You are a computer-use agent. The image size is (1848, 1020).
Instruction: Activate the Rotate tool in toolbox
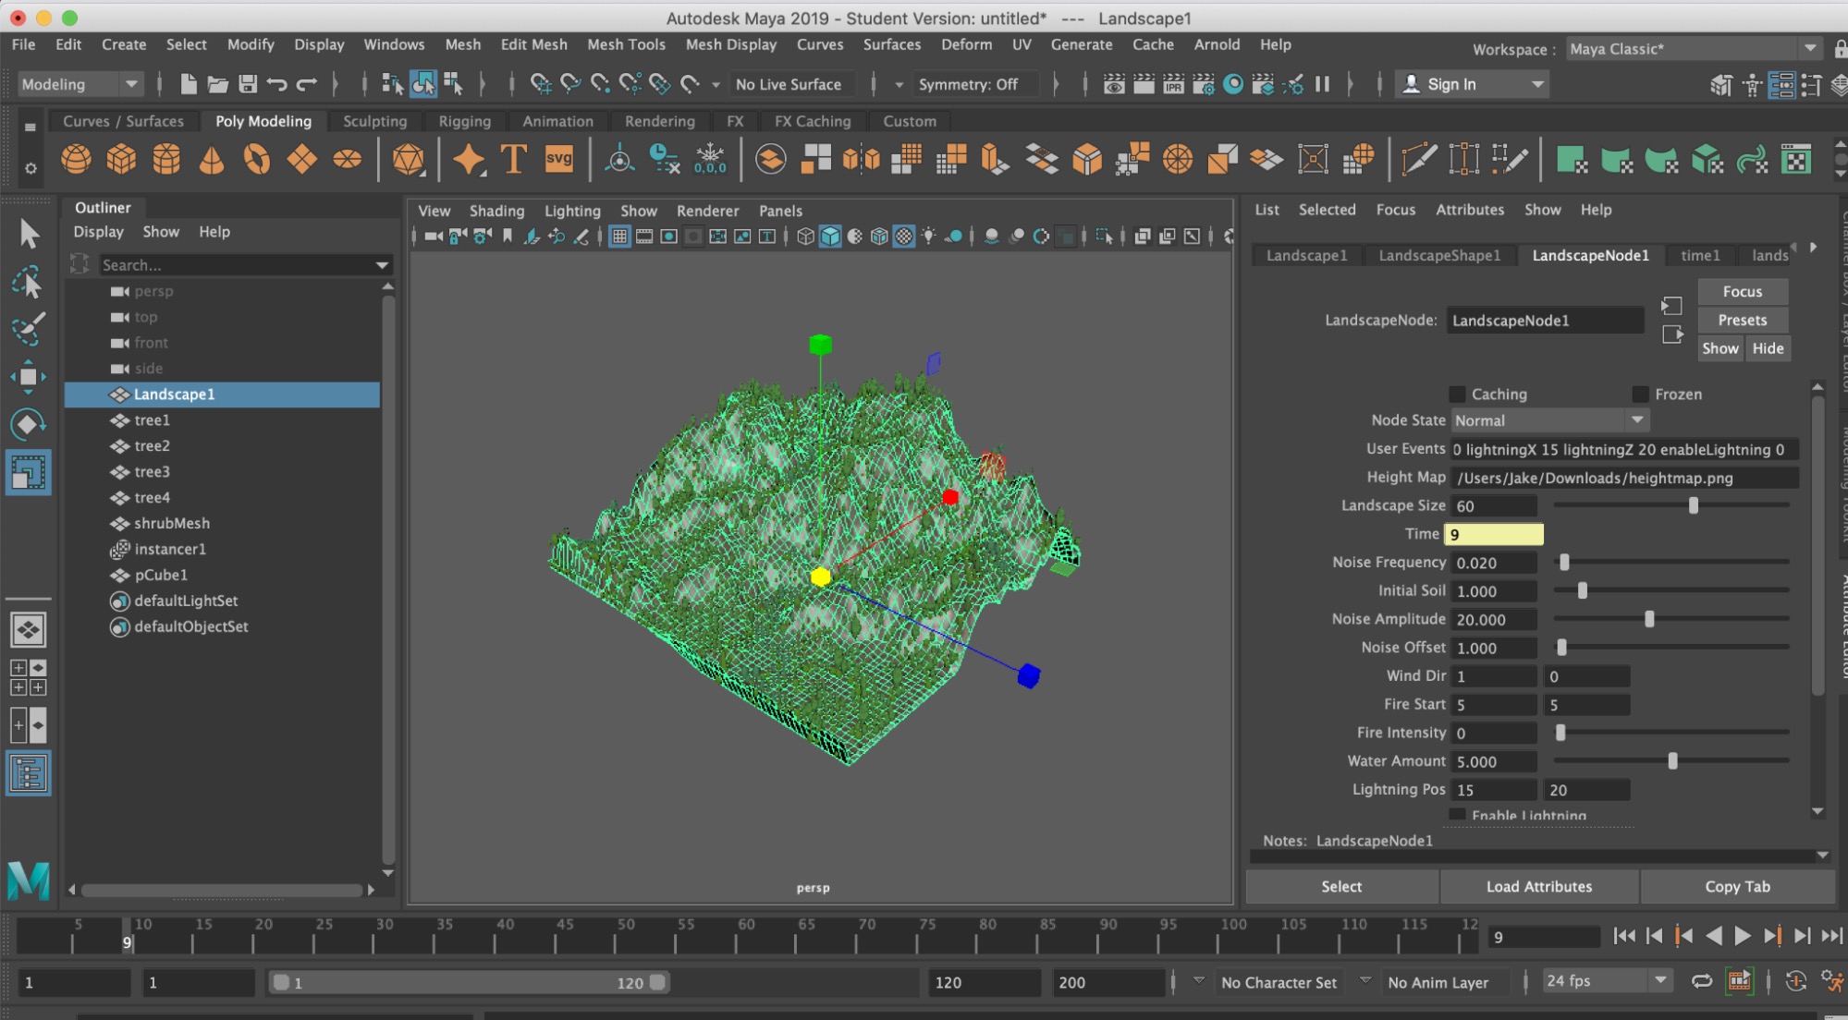[28, 424]
